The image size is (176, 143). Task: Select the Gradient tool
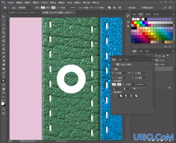(3, 61)
